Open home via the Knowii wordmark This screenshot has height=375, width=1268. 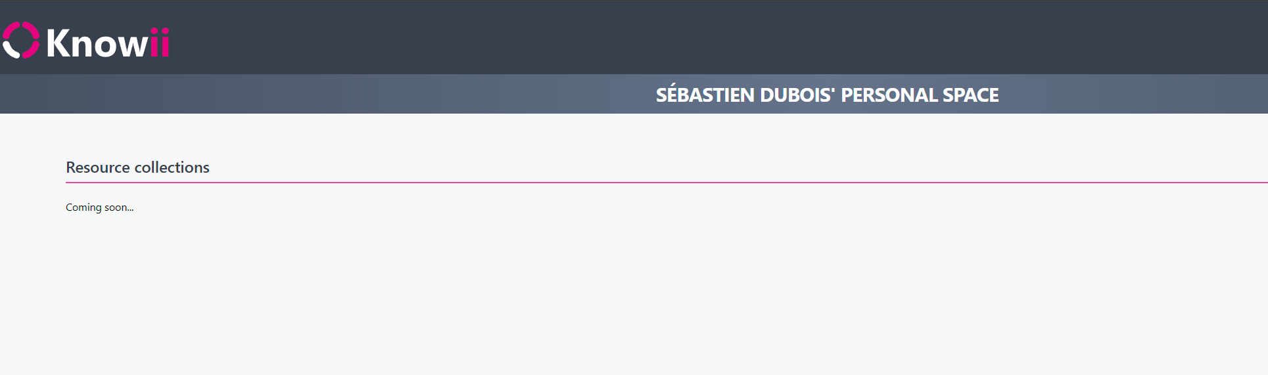108,43
